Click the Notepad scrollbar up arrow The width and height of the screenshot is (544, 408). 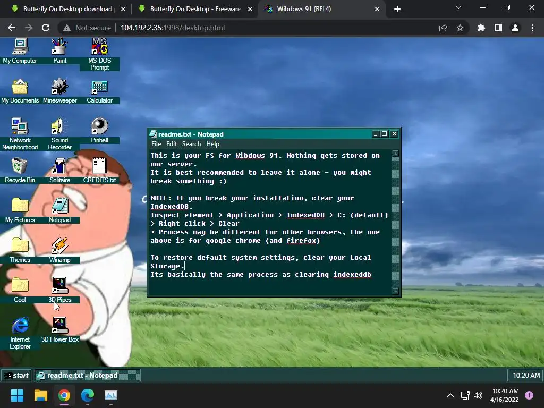point(395,154)
